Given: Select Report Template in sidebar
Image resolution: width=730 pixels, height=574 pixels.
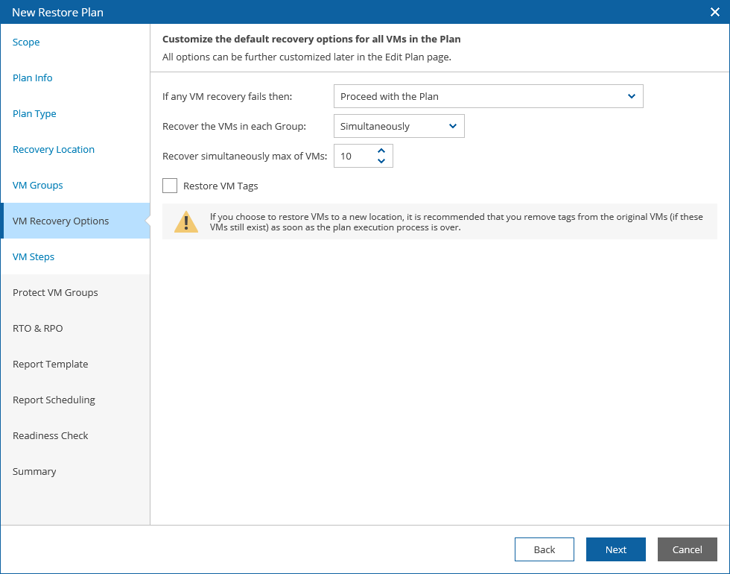Looking at the screenshot, I should click(x=51, y=365).
